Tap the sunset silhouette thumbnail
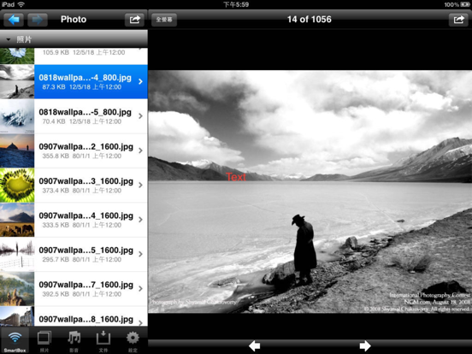 [x=17, y=150]
